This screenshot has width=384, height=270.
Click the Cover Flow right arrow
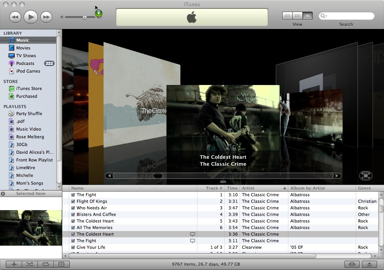[x=337, y=176]
